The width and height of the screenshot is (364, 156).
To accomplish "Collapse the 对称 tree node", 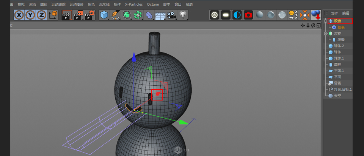I will 326,34.
